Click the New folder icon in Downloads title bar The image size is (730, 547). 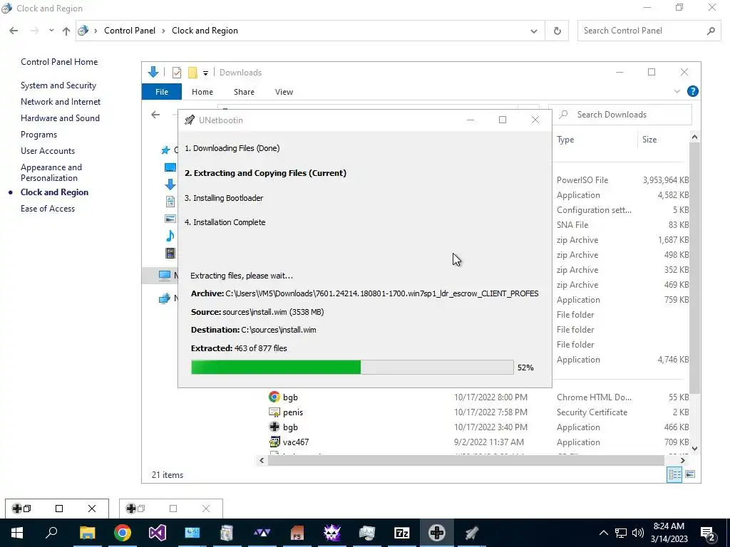[192, 73]
